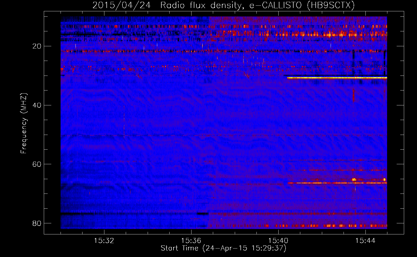Click the 'Frequency (MHZ)' axis label

(x=24, y=123)
